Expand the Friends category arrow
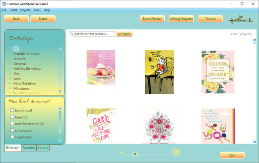The width and height of the screenshot is (259, 163). [10, 59]
